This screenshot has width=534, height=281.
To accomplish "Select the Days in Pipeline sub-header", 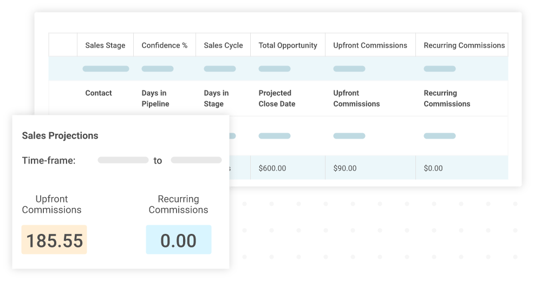I will pos(155,99).
